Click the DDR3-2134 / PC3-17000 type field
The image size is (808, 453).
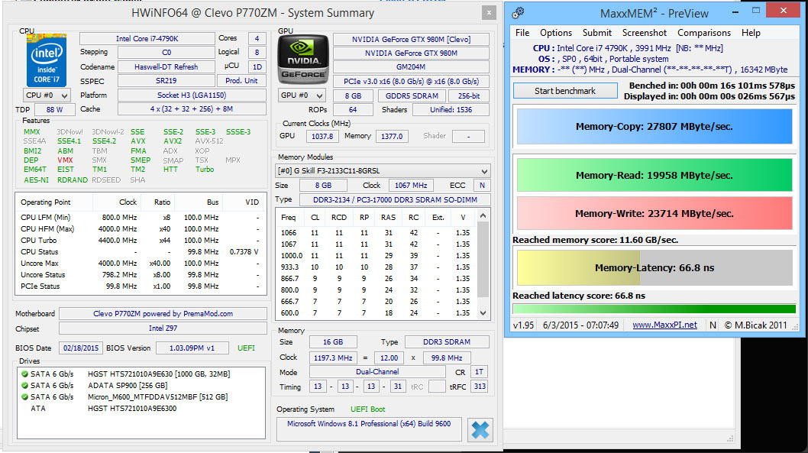click(x=396, y=199)
